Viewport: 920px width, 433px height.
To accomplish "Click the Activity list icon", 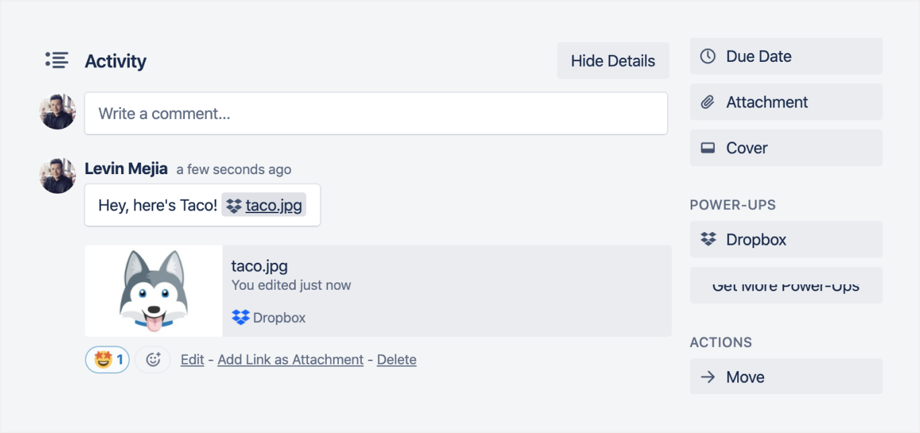I will pos(56,60).
